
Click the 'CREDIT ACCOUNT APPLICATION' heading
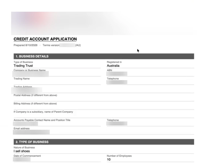coord(45,39)
